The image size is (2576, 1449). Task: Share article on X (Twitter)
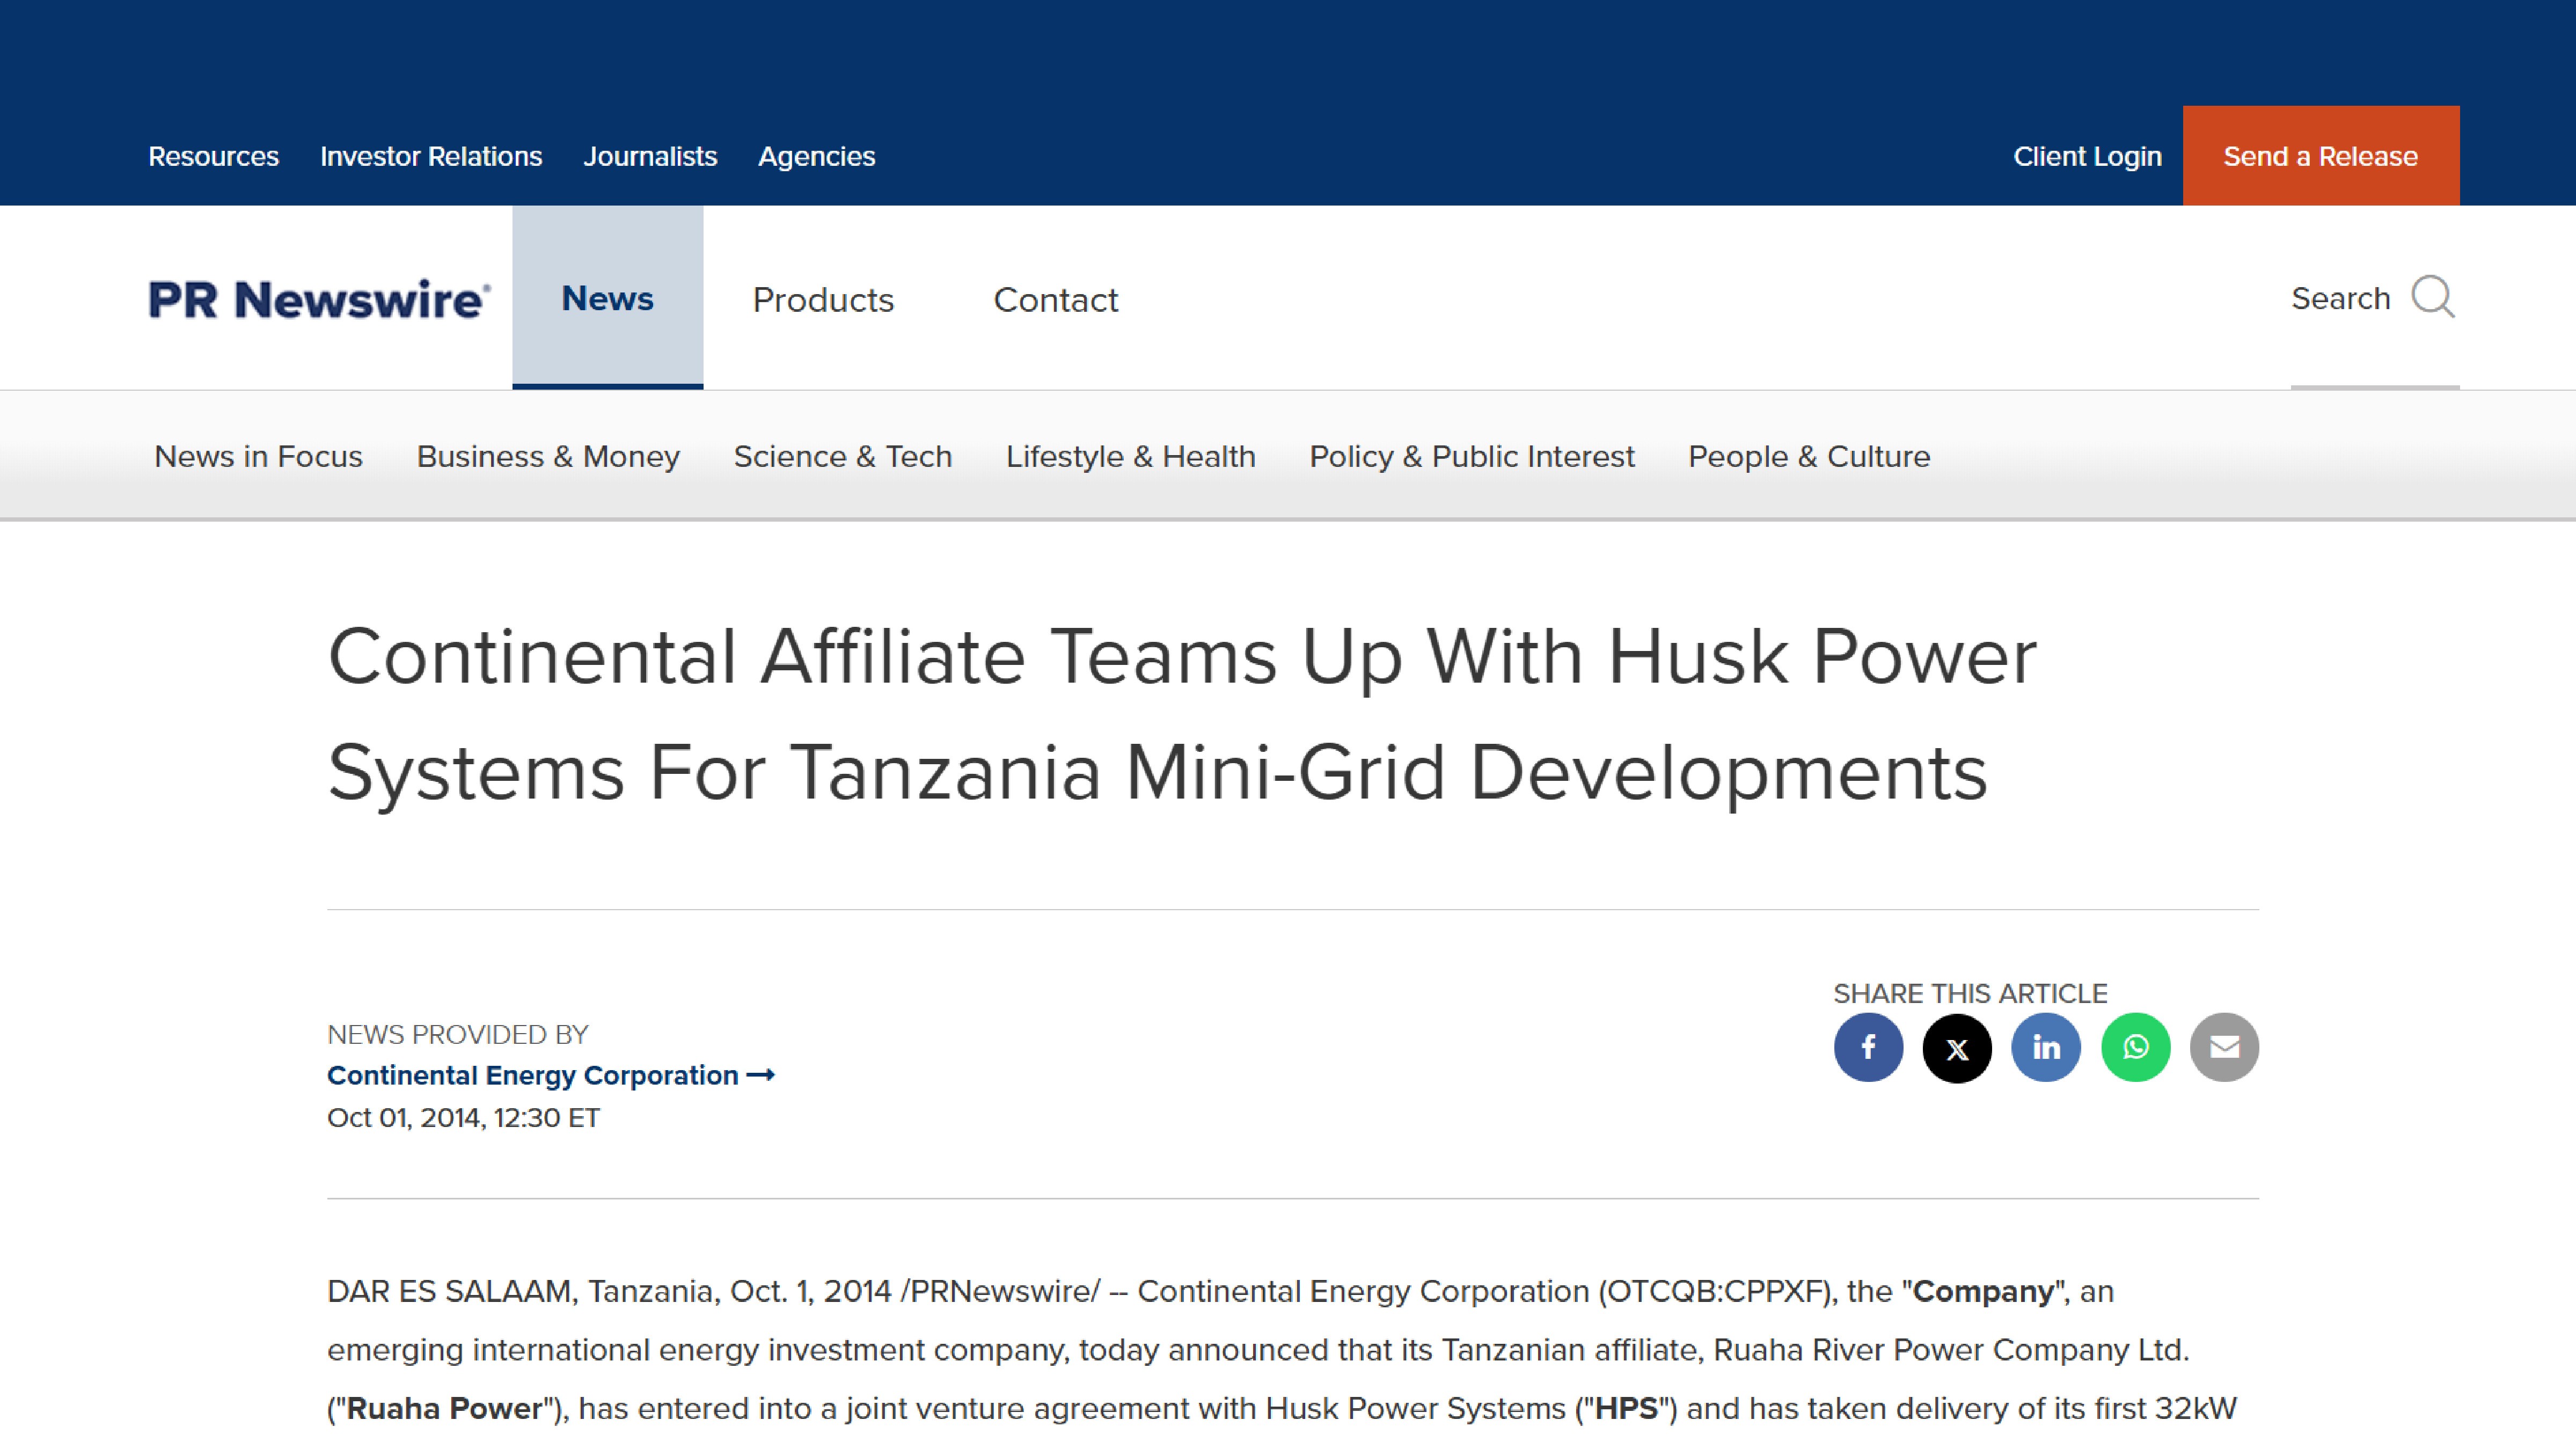click(1957, 1047)
